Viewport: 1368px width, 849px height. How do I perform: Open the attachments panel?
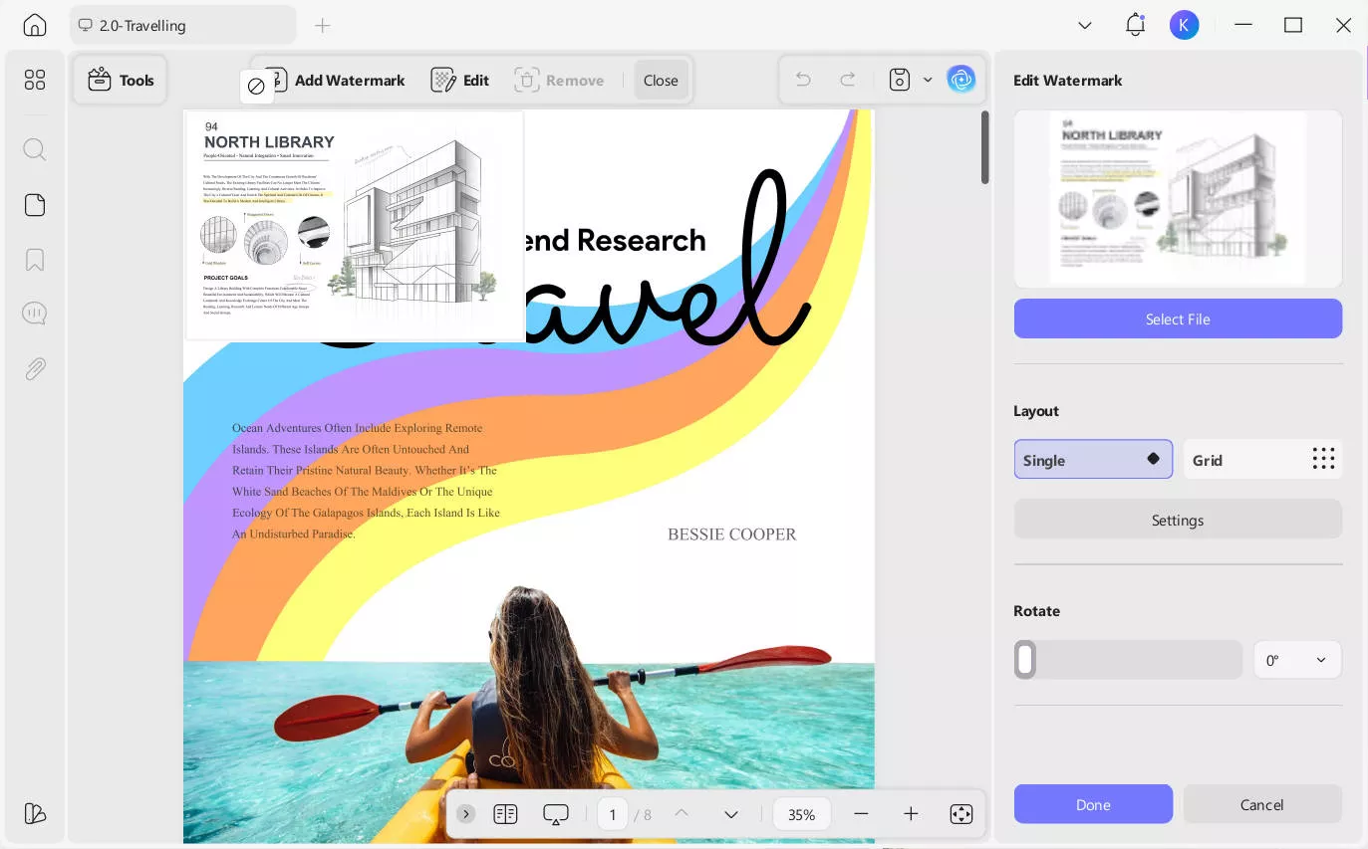pos(34,368)
